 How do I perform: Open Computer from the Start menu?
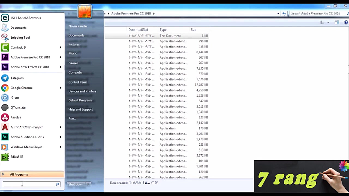pyautogui.click(x=75, y=72)
